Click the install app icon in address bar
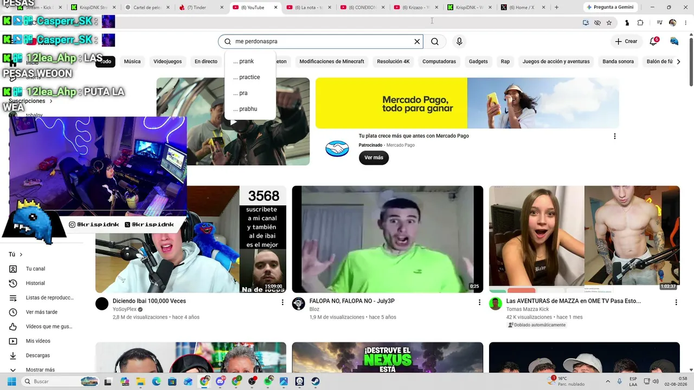 click(586, 23)
